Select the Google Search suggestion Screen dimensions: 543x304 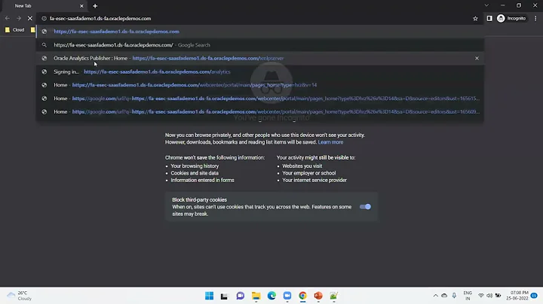click(x=259, y=45)
